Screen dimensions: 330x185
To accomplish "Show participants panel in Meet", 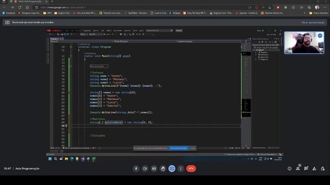I will (298, 168).
